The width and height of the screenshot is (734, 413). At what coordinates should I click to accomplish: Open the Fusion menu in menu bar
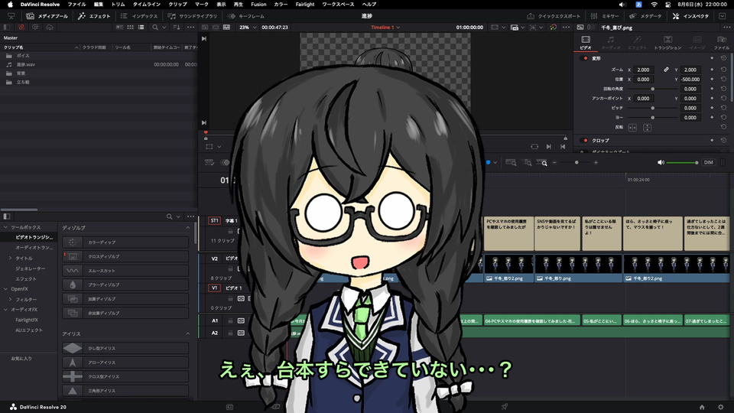click(258, 5)
